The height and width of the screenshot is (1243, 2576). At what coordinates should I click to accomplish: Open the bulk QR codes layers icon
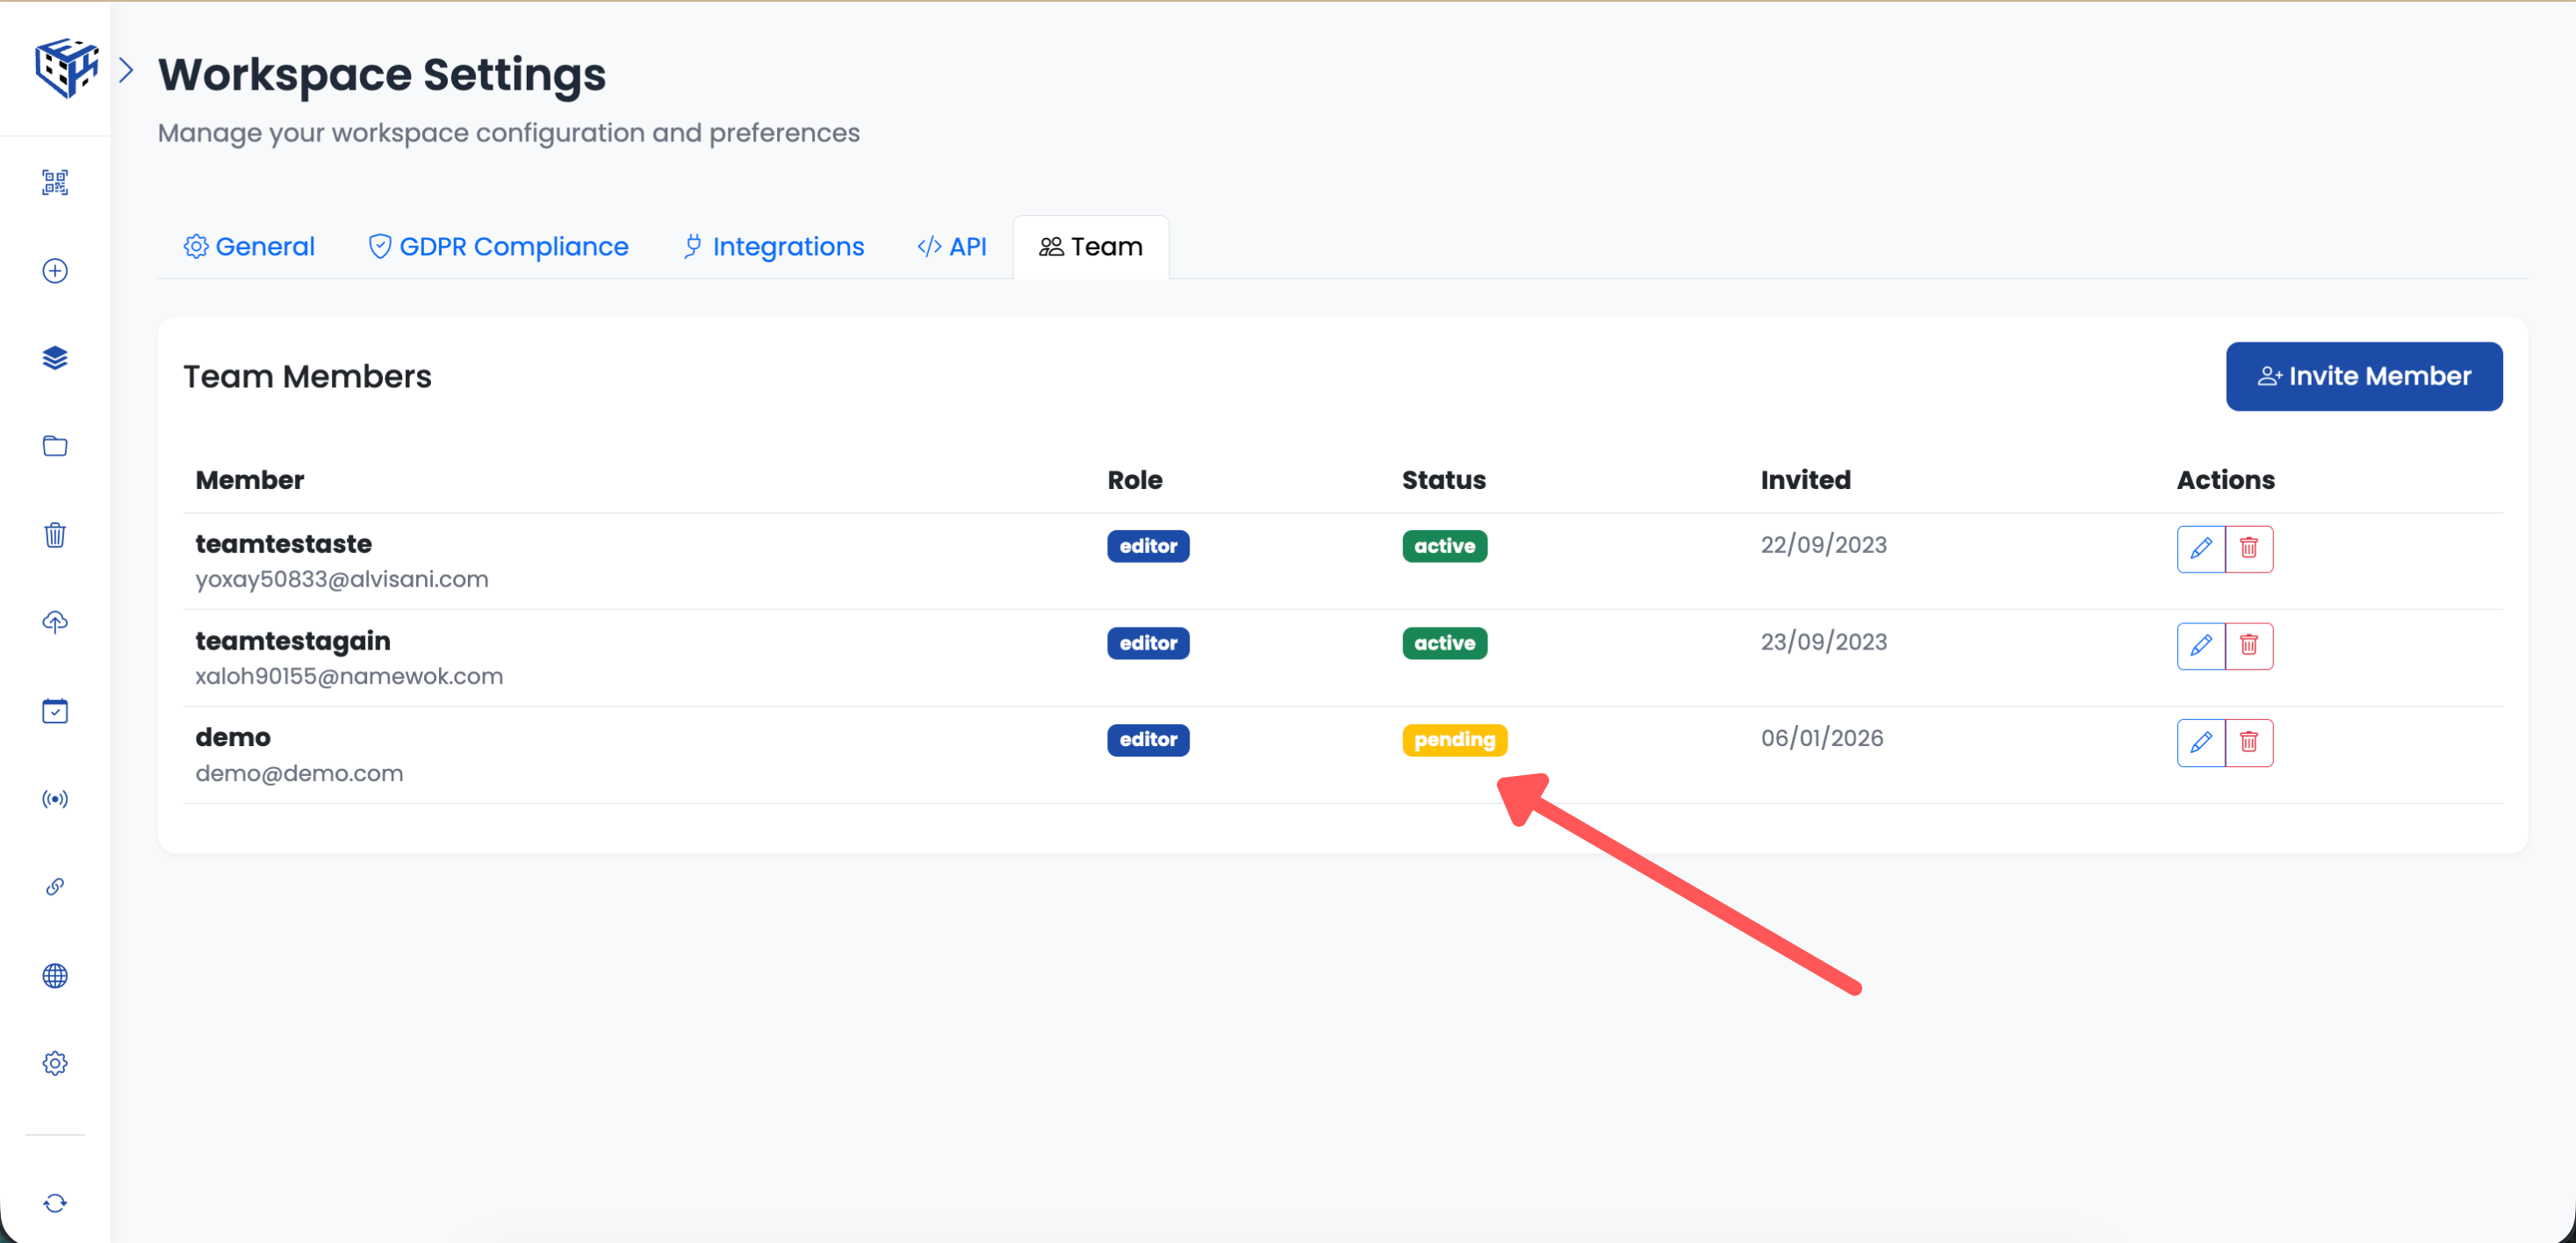pos(55,357)
